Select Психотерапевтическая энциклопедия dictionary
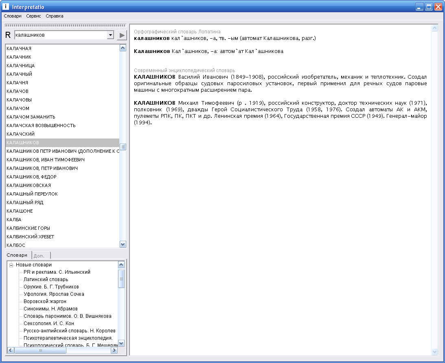 coord(68,338)
